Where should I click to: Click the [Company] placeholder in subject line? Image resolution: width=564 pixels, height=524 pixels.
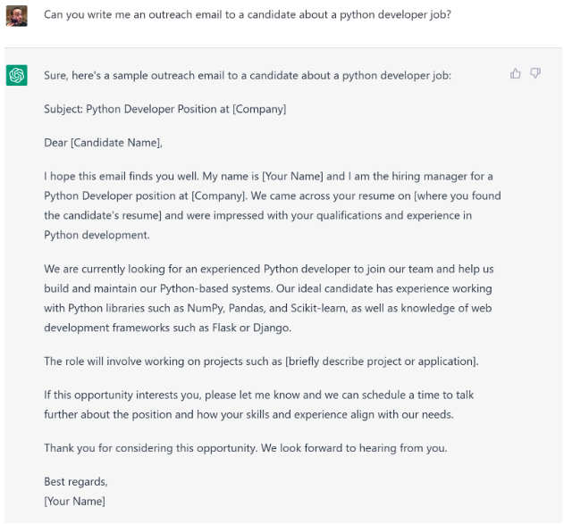259,109
